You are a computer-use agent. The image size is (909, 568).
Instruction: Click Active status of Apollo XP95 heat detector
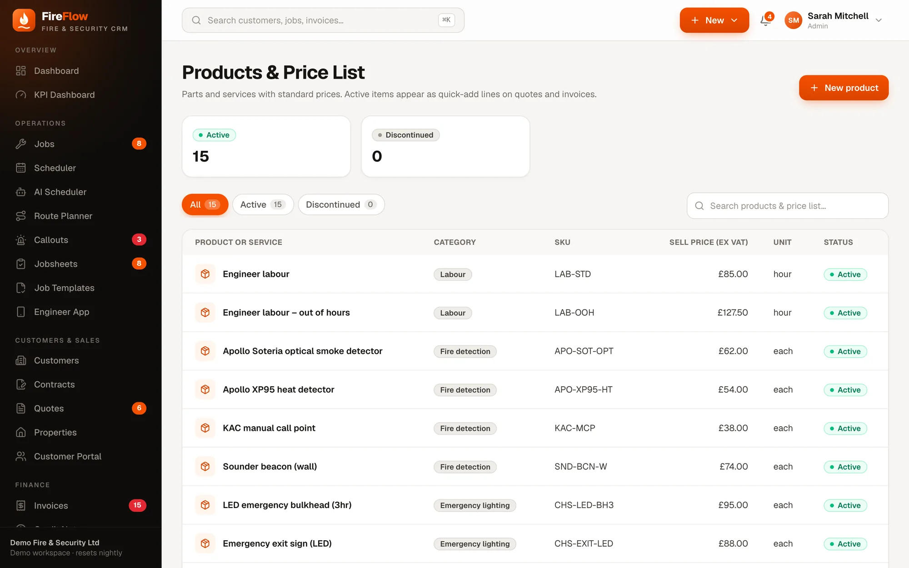[845, 390]
